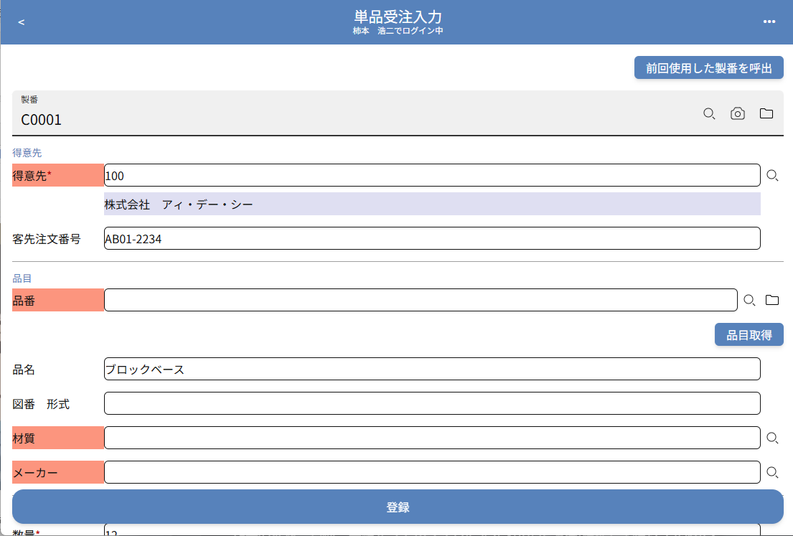Click the 得意先 input showing 100
Viewport: 793px width, 536px height.
tap(431, 175)
